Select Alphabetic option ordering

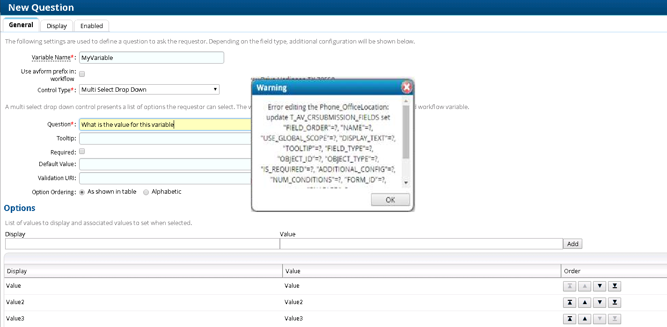[145, 192]
